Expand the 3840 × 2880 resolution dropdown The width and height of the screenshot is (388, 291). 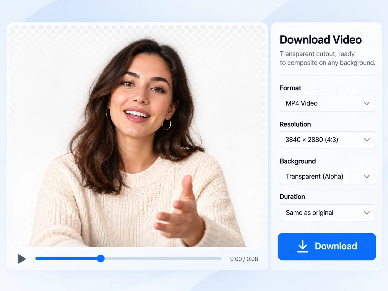(327, 140)
